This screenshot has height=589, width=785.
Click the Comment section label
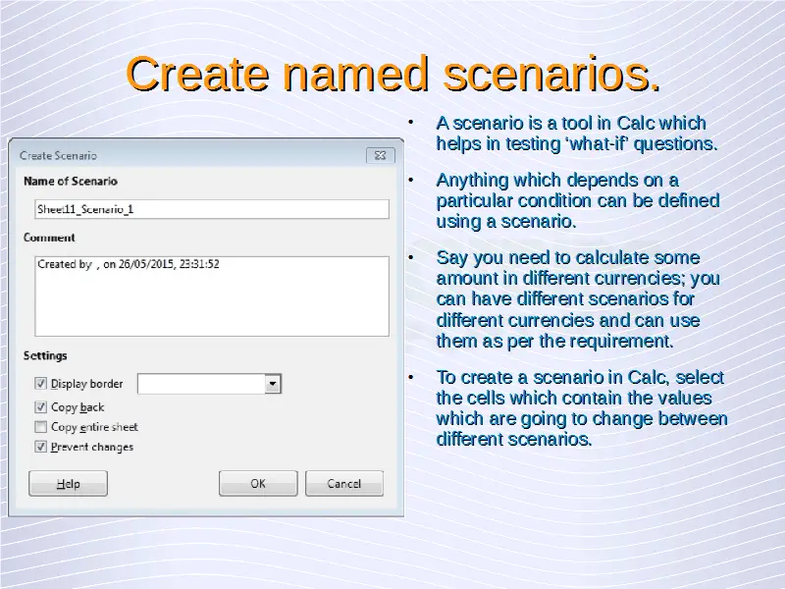[x=49, y=238]
